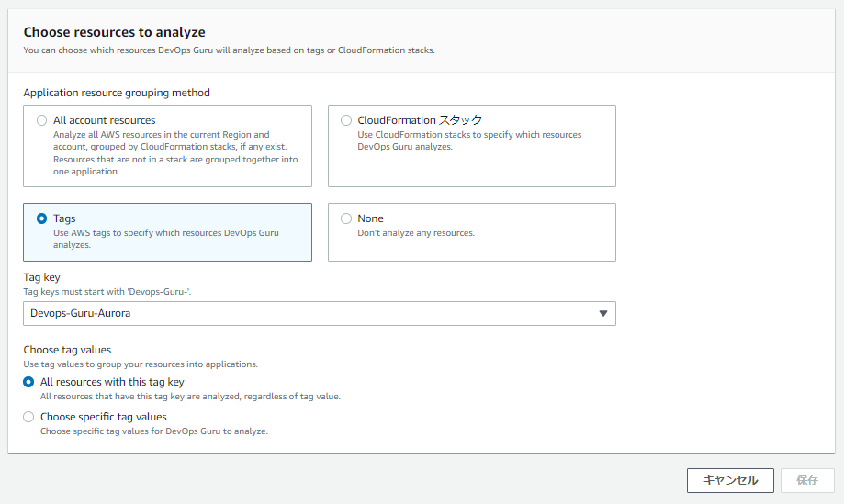Click the Choose tag values label
Viewport: 844px width, 504px height.
tap(67, 350)
